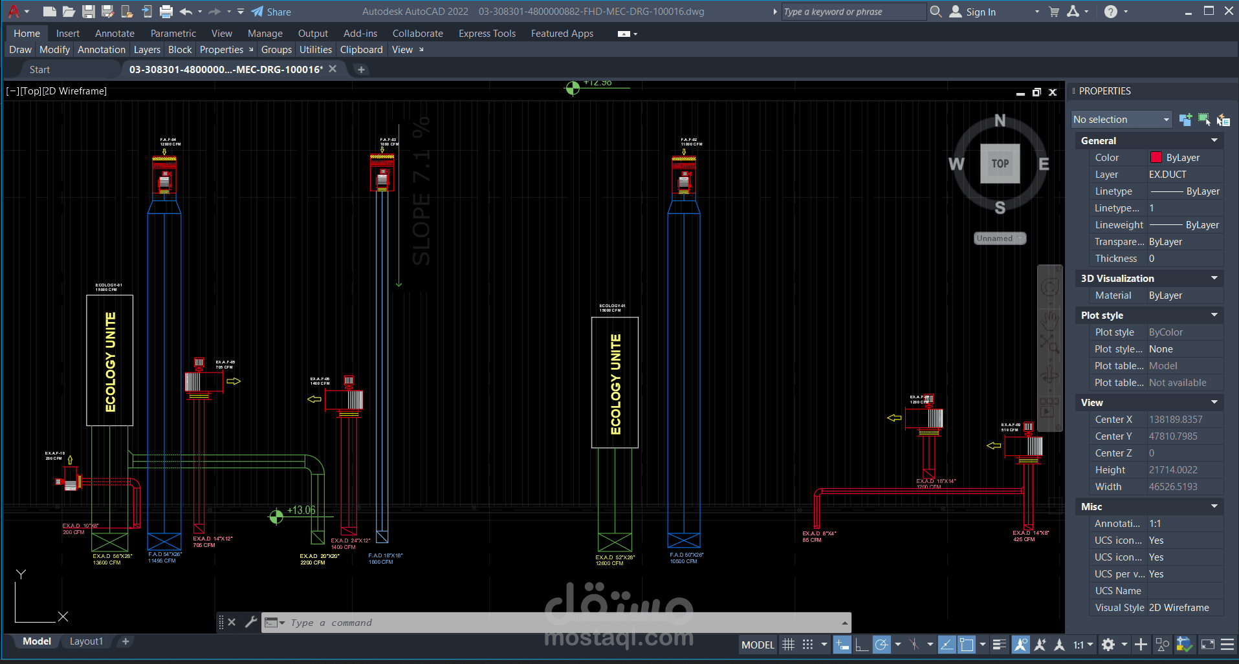The image size is (1239, 664).
Task: Click the new drawing tab plus button
Action: (362, 70)
